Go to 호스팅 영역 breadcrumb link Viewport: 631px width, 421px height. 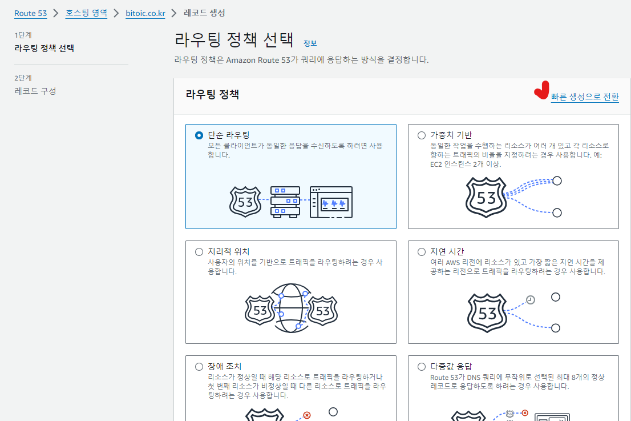pos(86,13)
